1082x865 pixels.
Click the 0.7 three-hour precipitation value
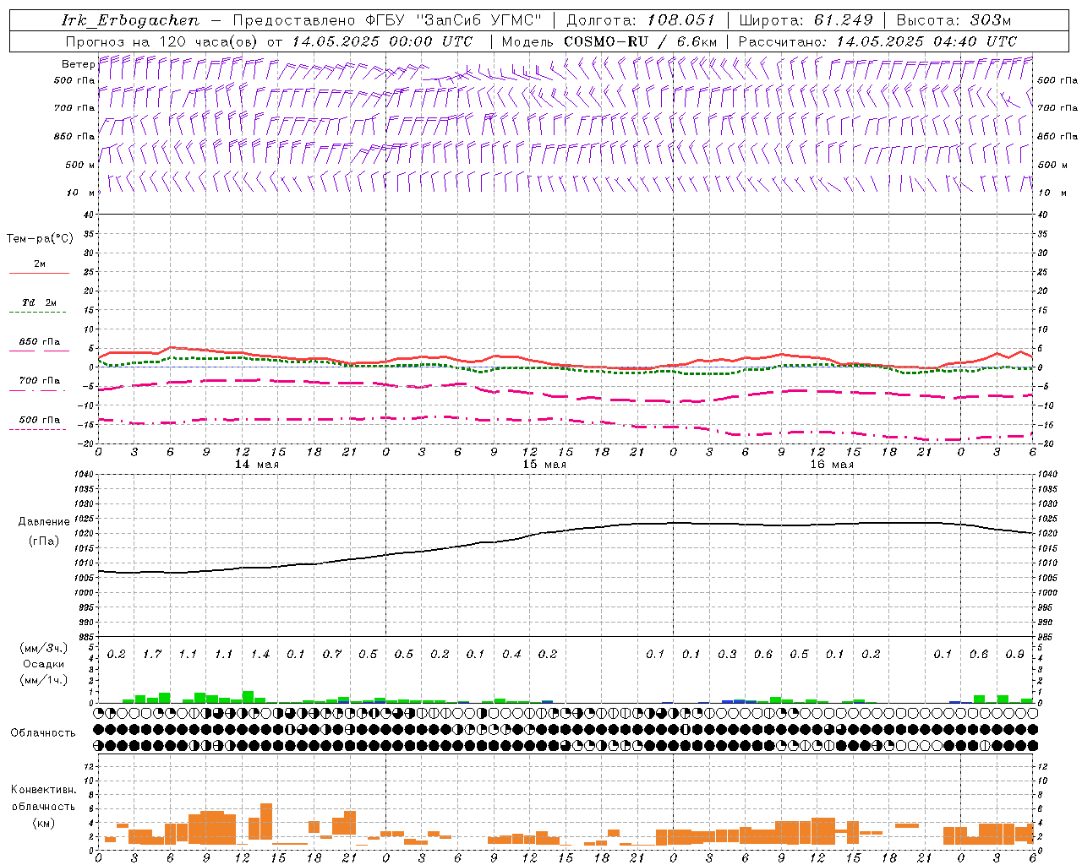332,655
